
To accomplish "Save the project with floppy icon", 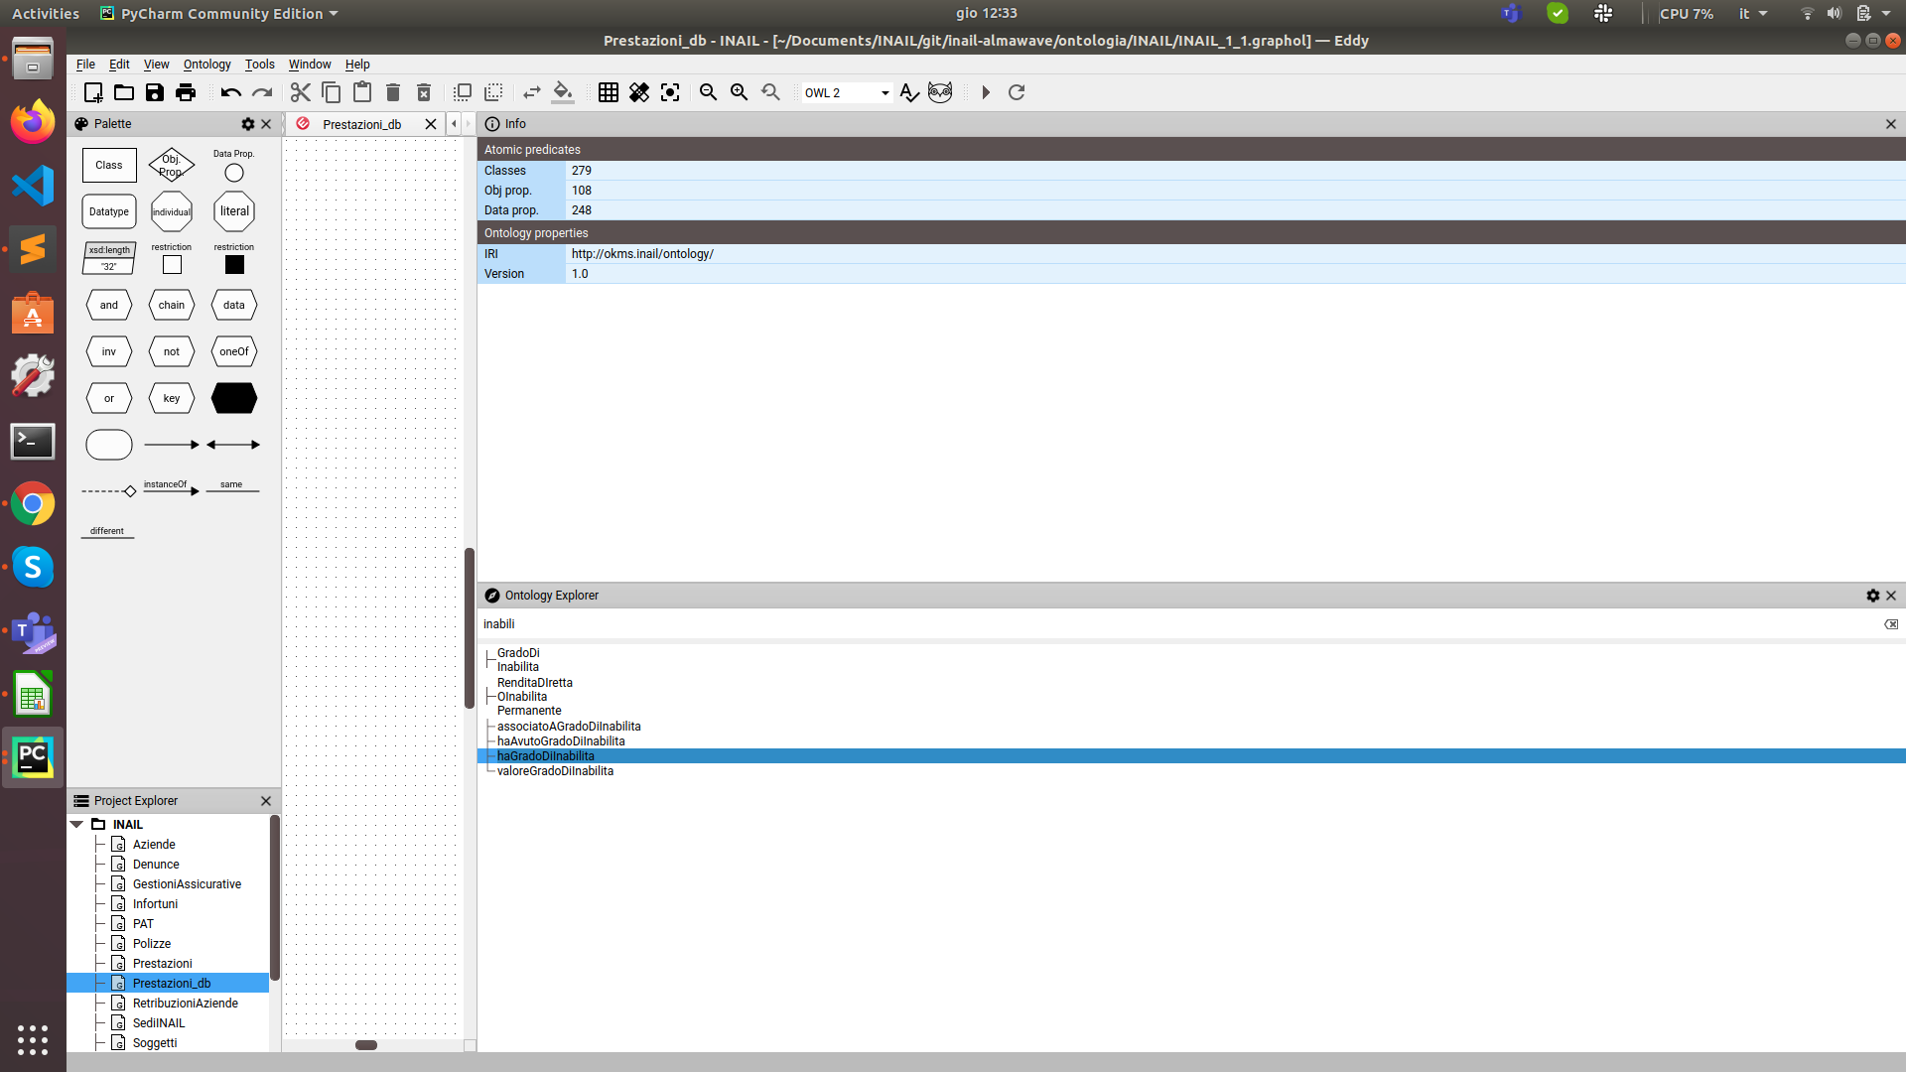I will tap(155, 92).
